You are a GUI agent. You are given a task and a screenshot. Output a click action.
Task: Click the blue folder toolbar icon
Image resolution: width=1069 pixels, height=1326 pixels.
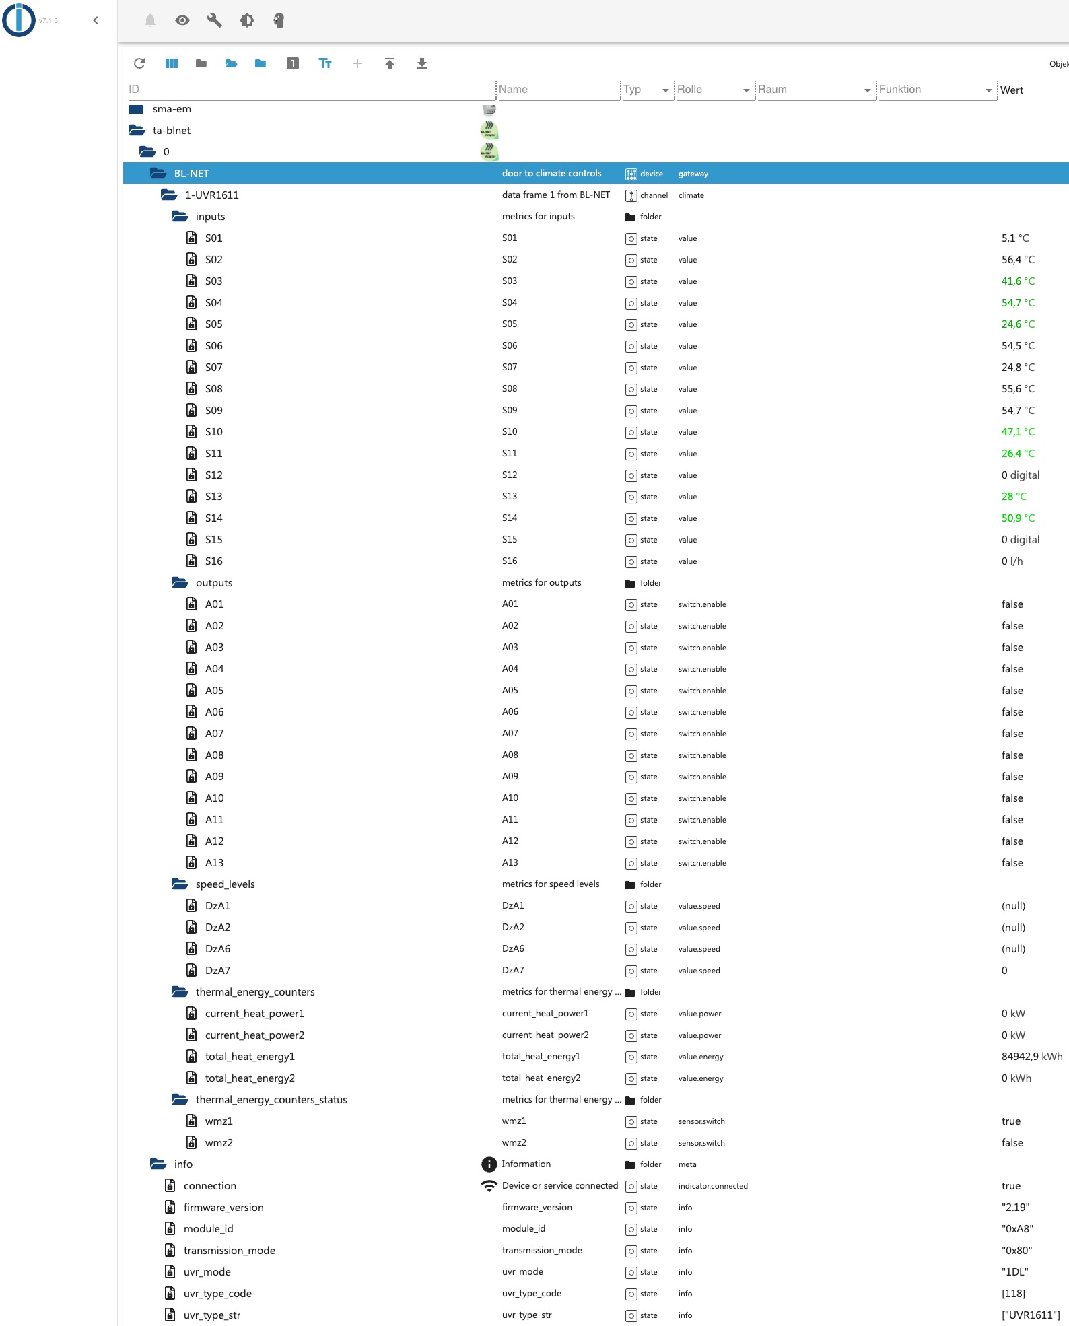coord(261,63)
